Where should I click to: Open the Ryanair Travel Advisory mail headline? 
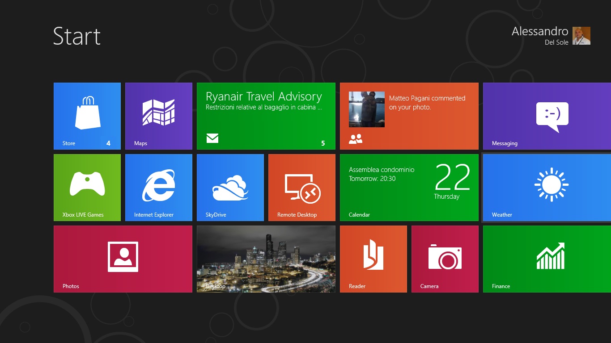click(x=264, y=96)
